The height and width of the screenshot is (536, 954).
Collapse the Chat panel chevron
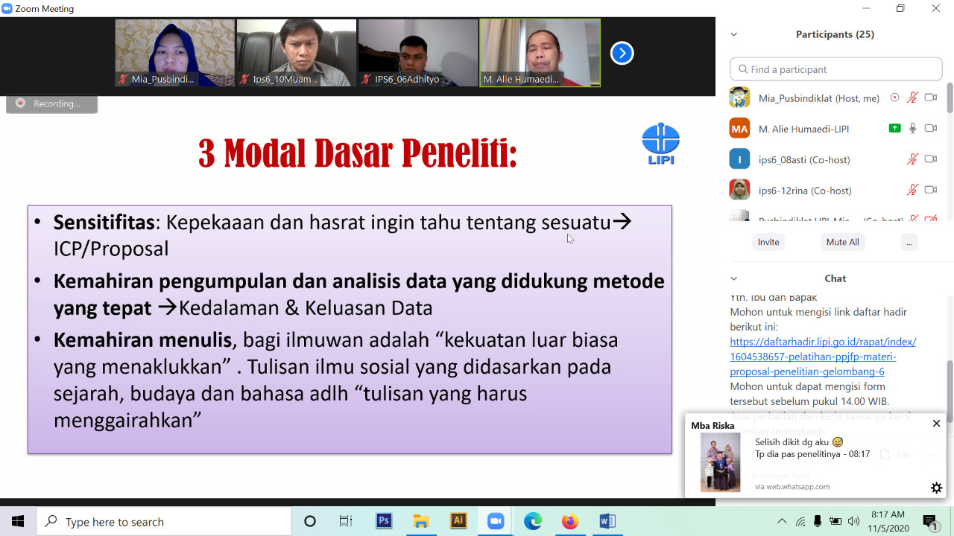[734, 278]
